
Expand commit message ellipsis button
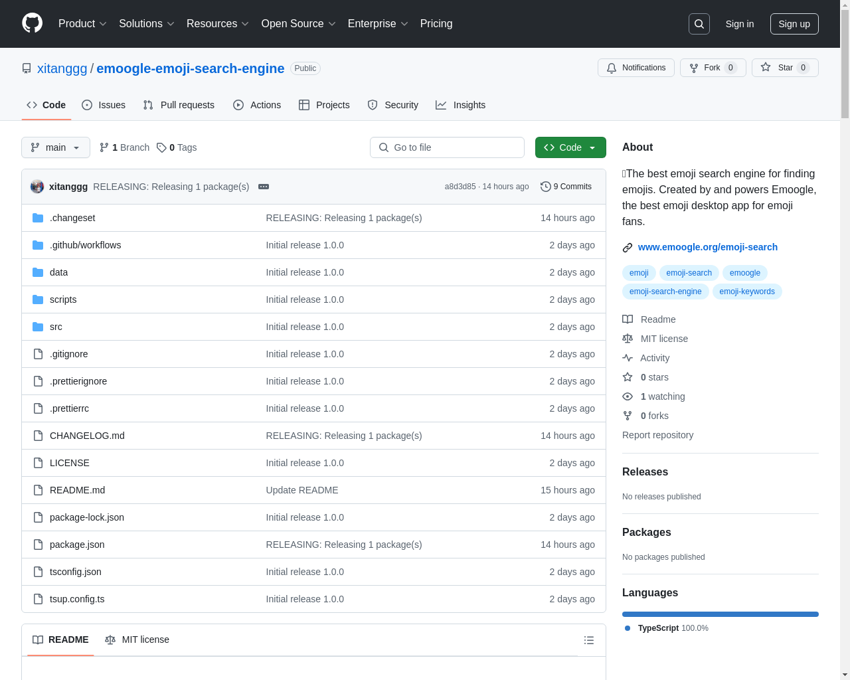264,187
